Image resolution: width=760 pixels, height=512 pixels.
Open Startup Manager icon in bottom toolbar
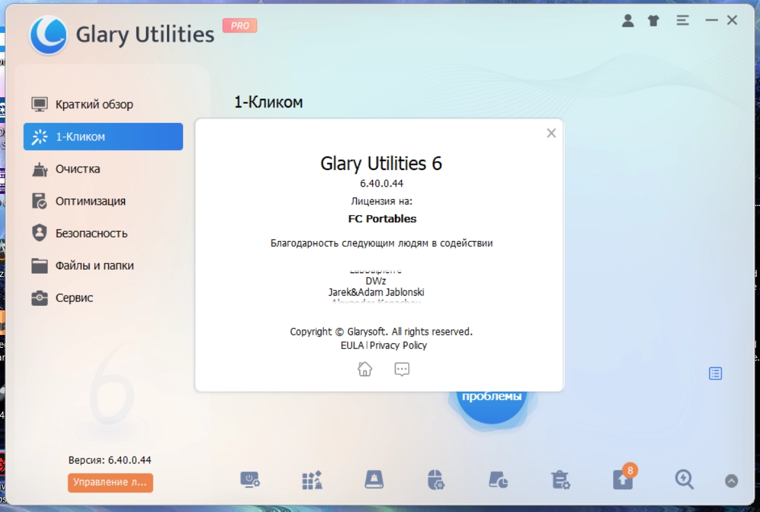click(x=250, y=480)
